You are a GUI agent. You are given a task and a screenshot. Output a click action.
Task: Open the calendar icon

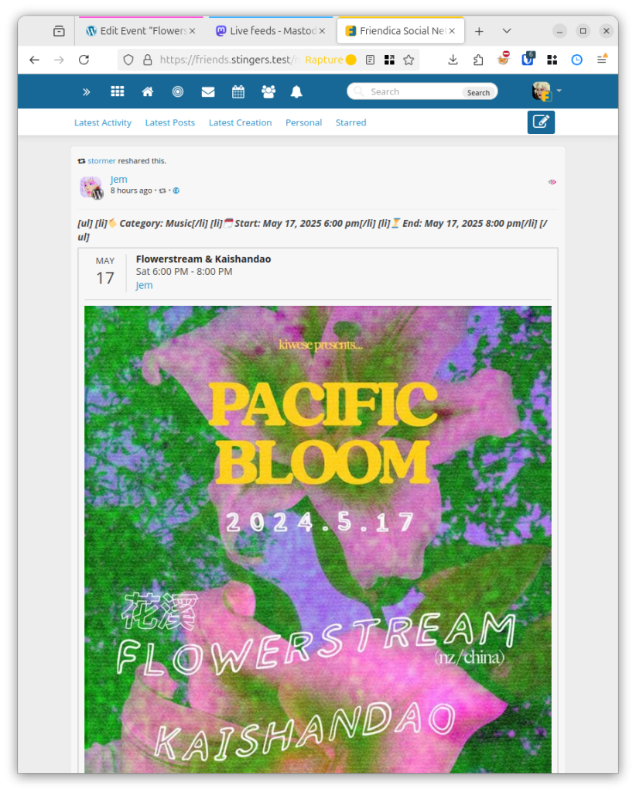[x=238, y=91]
